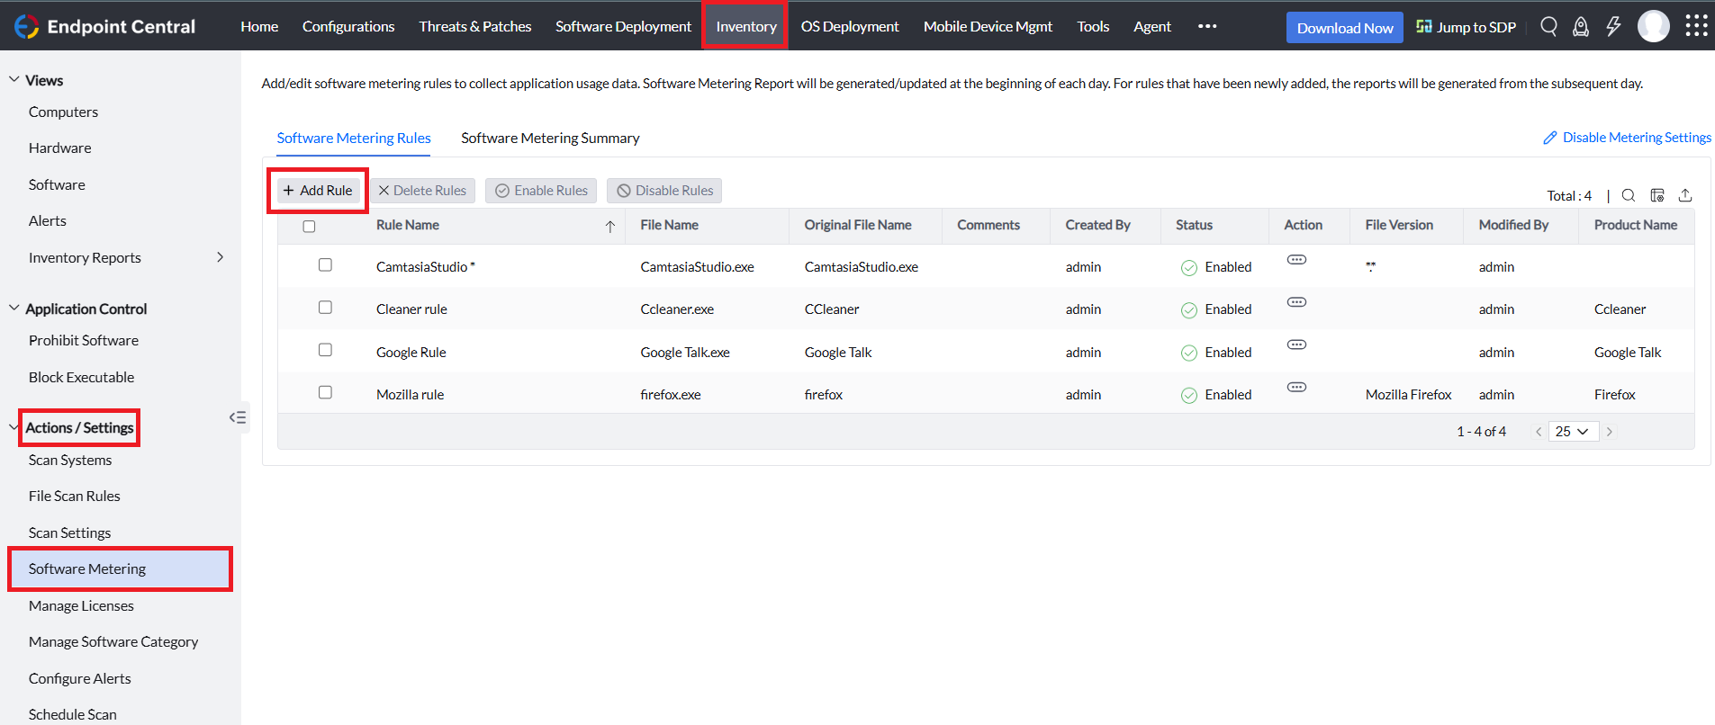Screen dimensions: 1715x725
Task: Click the export table icon
Action: tap(1685, 195)
